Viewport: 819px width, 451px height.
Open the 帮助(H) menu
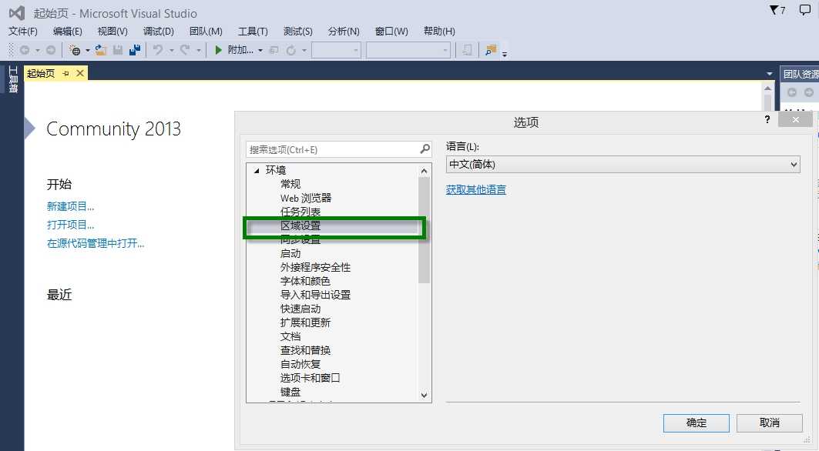(439, 32)
